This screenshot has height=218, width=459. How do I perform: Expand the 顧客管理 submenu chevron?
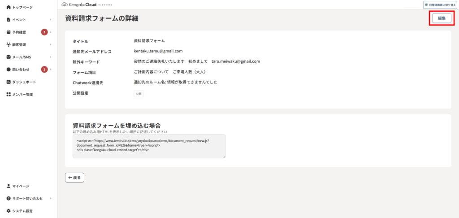pyautogui.click(x=51, y=44)
